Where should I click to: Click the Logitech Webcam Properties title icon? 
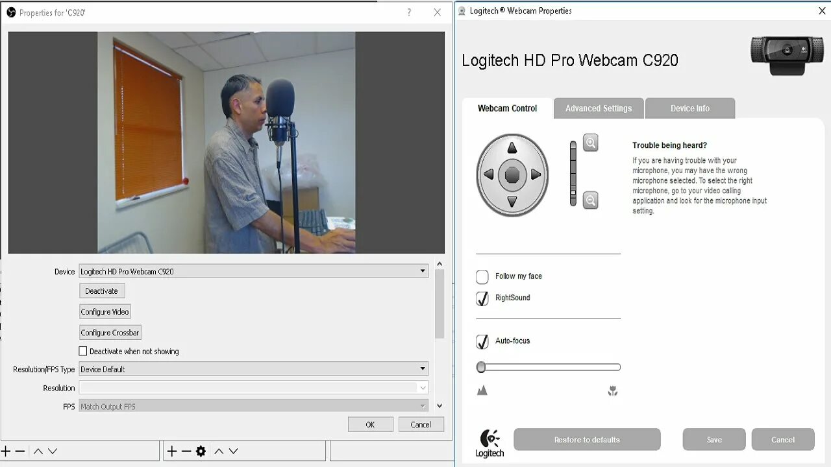pyautogui.click(x=462, y=11)
